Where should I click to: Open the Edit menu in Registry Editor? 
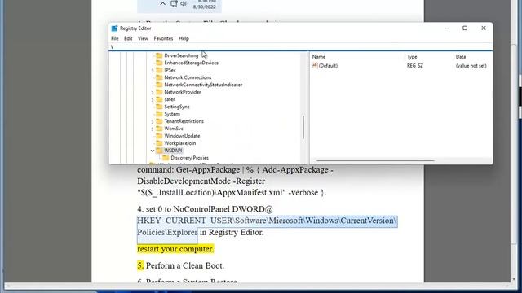(128, 38)
